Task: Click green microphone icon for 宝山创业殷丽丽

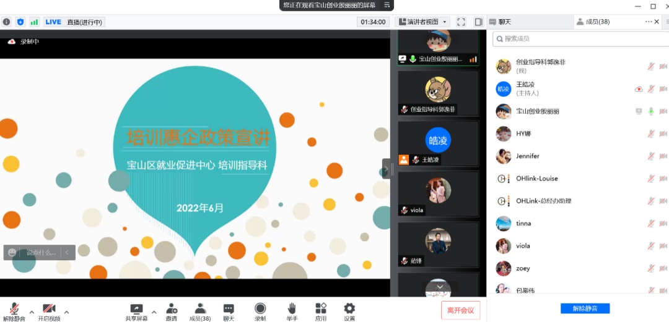Action: tap(650, 111)
